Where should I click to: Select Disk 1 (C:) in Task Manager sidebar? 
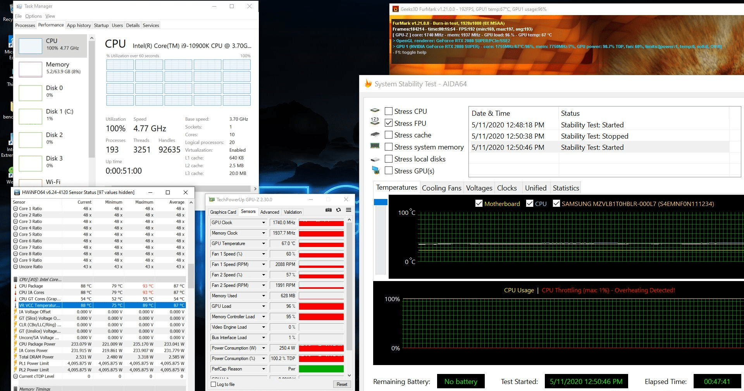click(x=51, y=116)
